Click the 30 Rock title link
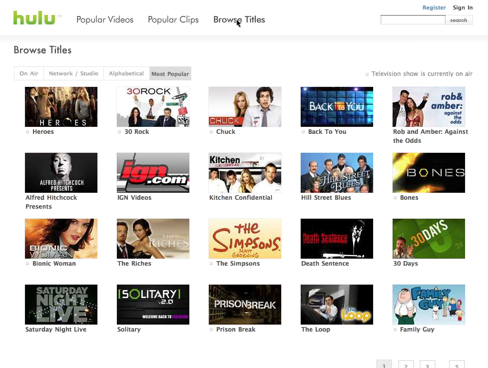This screenshot has height=368, width=488. (137, 132)
